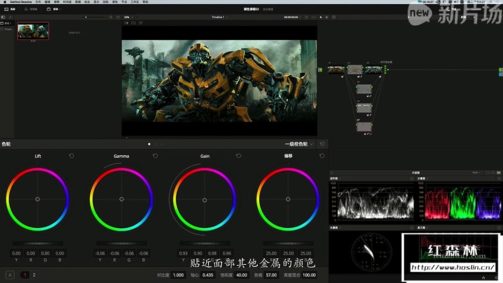Select node 01 in node editor

coord(336,70)
